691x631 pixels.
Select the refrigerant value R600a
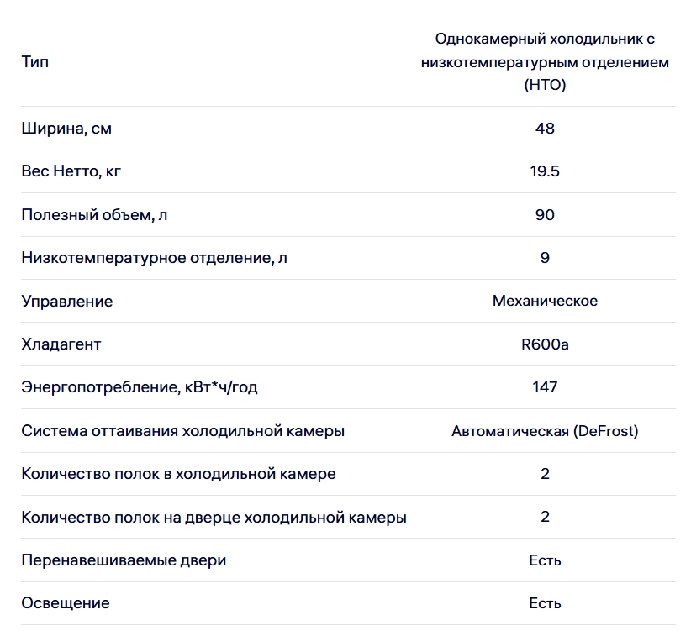(x=545, y=344)
